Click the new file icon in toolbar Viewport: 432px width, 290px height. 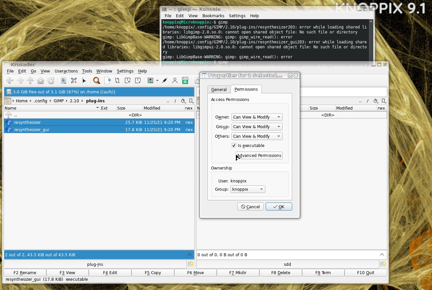click(107, 80)
